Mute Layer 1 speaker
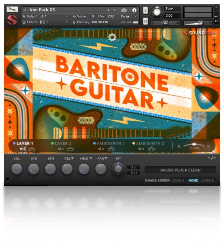The width and height of the screenshot is (224, 246). tap(23, 149)
